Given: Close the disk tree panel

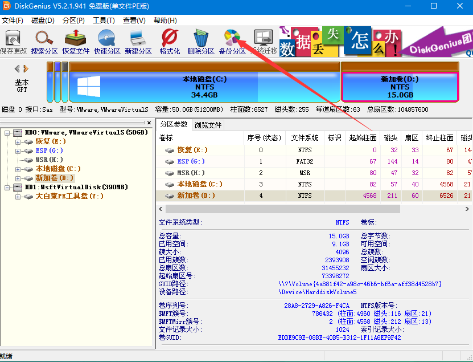Looking at the screenshot, I should pos(149,123).
